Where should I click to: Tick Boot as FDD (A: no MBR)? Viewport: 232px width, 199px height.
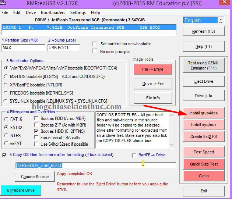pos(36,118)
